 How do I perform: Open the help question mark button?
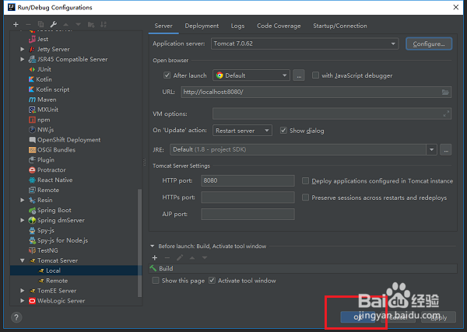(x=16, y=317)
